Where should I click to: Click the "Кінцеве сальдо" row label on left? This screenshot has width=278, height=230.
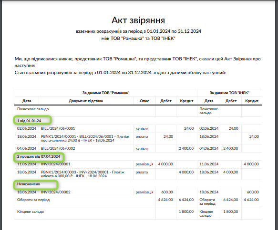31,211
